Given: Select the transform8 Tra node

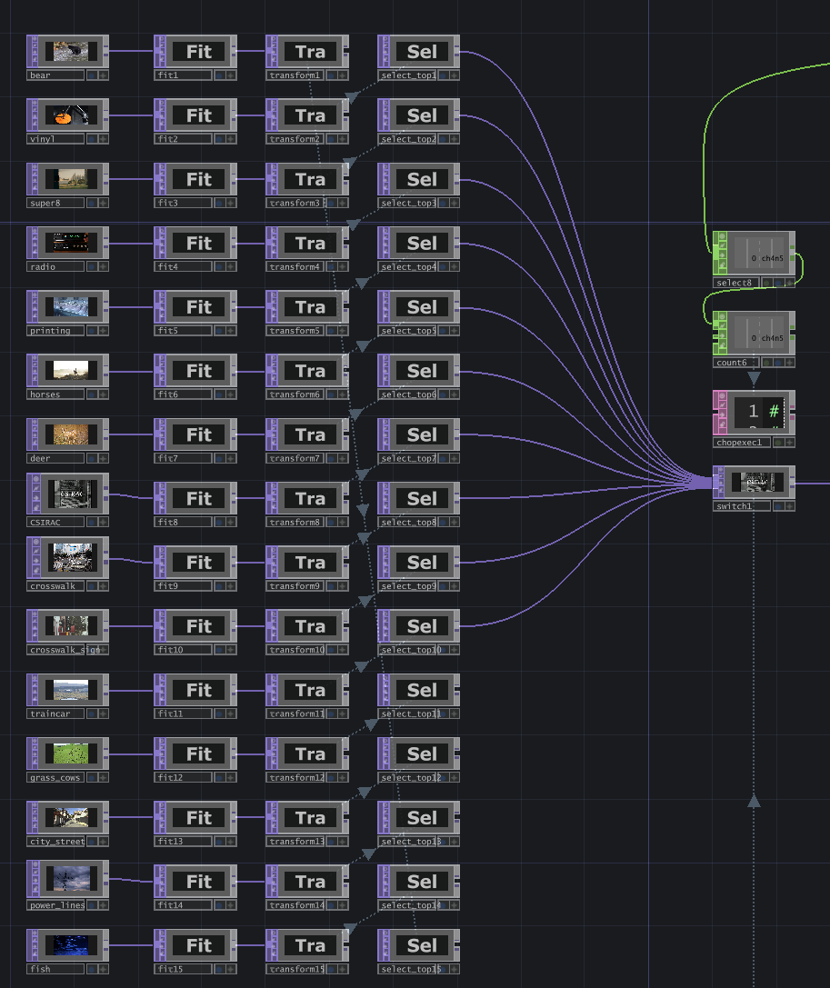Looking at the screenshot, I should pyautogui.click(x=310, y=499).
